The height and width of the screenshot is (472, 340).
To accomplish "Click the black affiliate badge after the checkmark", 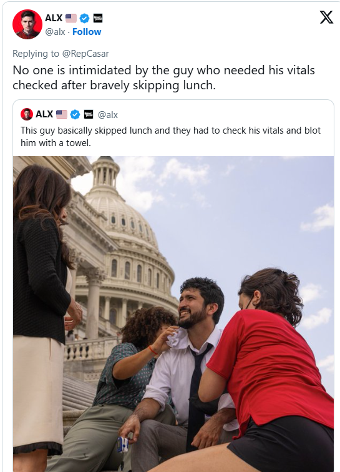I will point(97,18).
